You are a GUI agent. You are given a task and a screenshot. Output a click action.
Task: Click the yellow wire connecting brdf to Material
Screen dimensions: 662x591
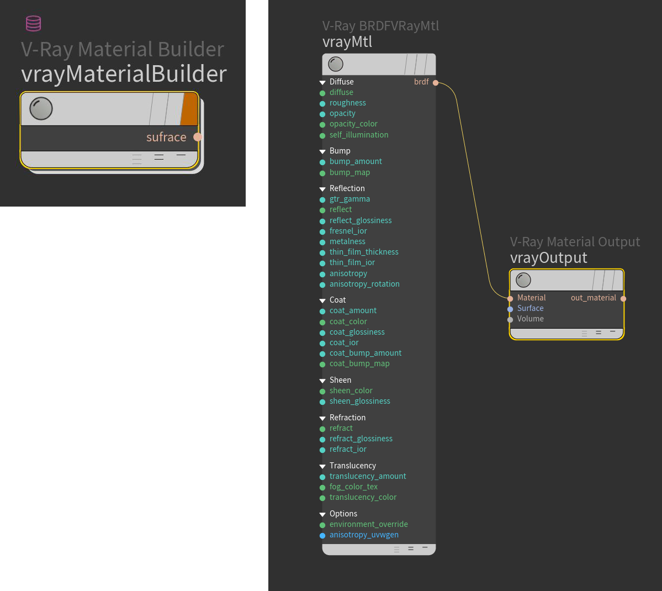click(x=472, y=190)
